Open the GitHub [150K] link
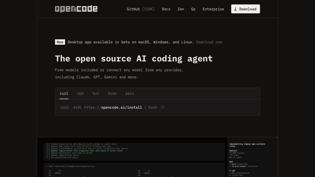The height and width of the screenshot is (177, 315). coord(141,9)
